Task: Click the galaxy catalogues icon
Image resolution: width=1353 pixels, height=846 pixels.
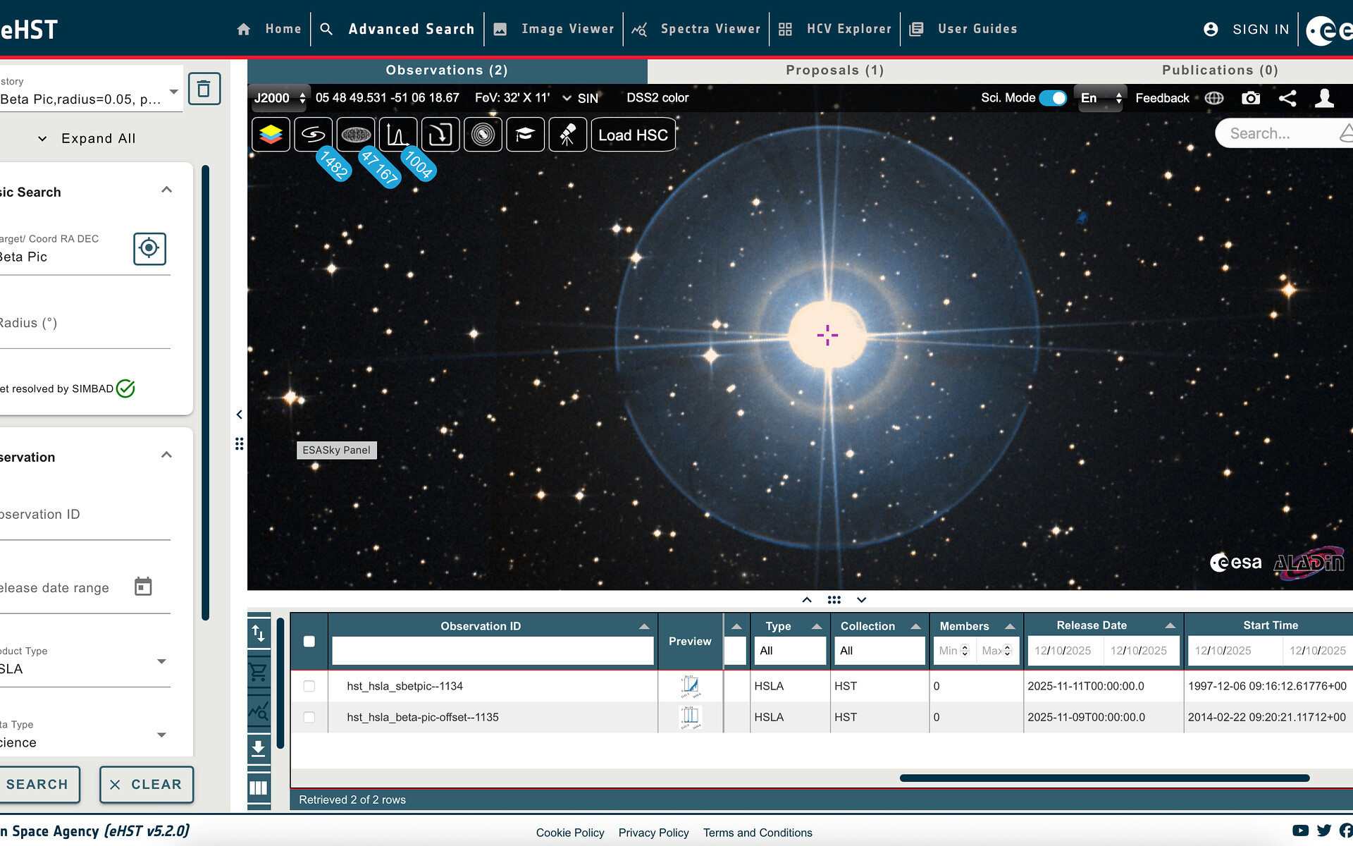Action: tap(313, 135)
